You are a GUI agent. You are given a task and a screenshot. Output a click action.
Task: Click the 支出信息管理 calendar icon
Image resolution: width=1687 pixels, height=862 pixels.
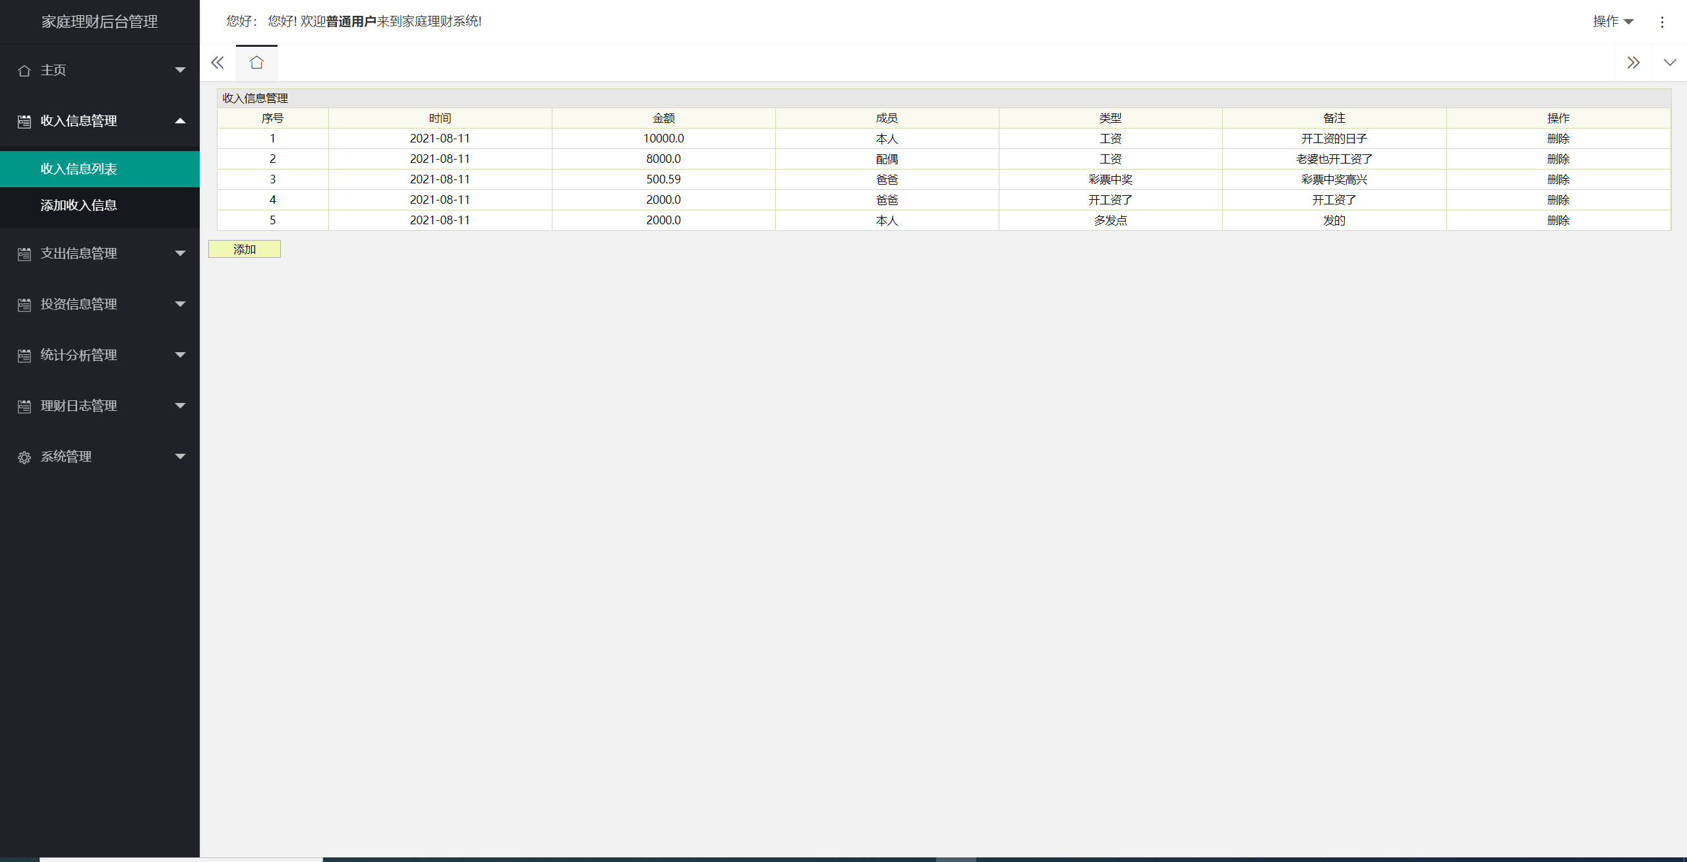coord(24,254)
